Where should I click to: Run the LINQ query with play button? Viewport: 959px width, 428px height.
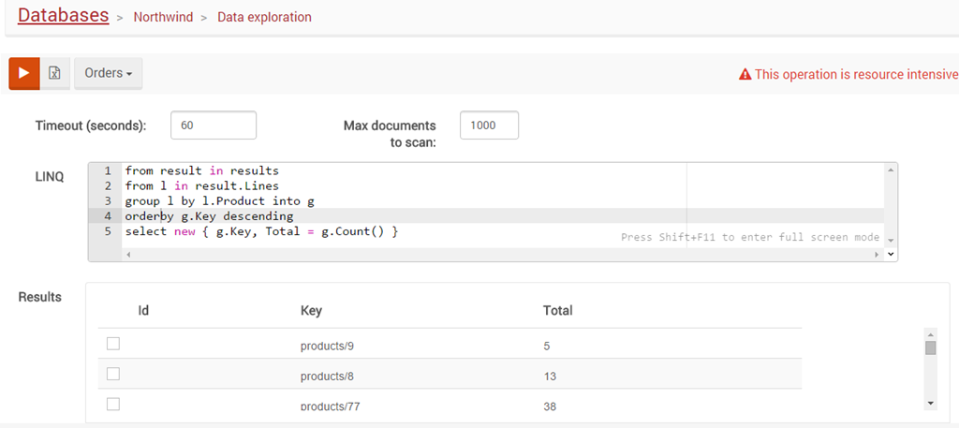[x=23, y=73]
